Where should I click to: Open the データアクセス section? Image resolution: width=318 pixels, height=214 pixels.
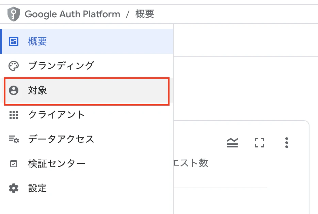tap(86, 139)
